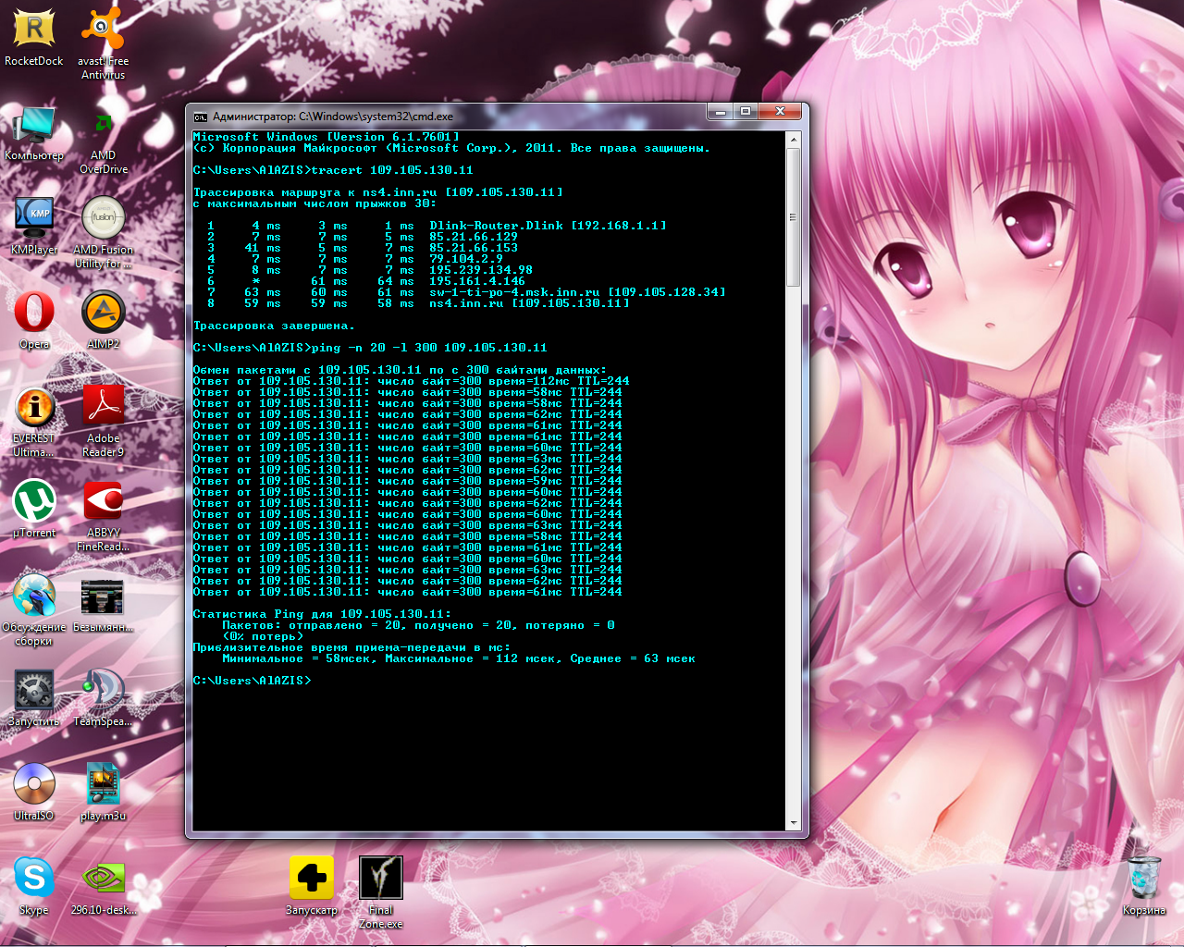
Task: Click the cmd.exe window title text
Action: tap(333, 117)
